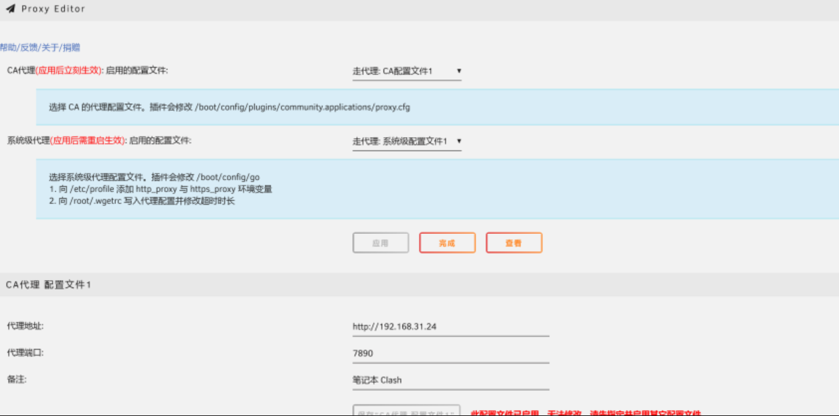Viewport: 839px width, 416px height.
Task: Open the 反馈 feedback link
Action: 29,48
